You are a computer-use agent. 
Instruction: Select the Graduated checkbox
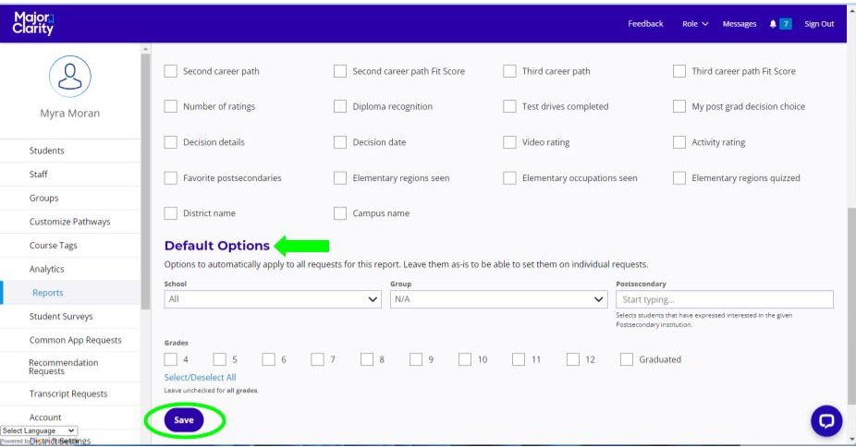pos(627,359)
